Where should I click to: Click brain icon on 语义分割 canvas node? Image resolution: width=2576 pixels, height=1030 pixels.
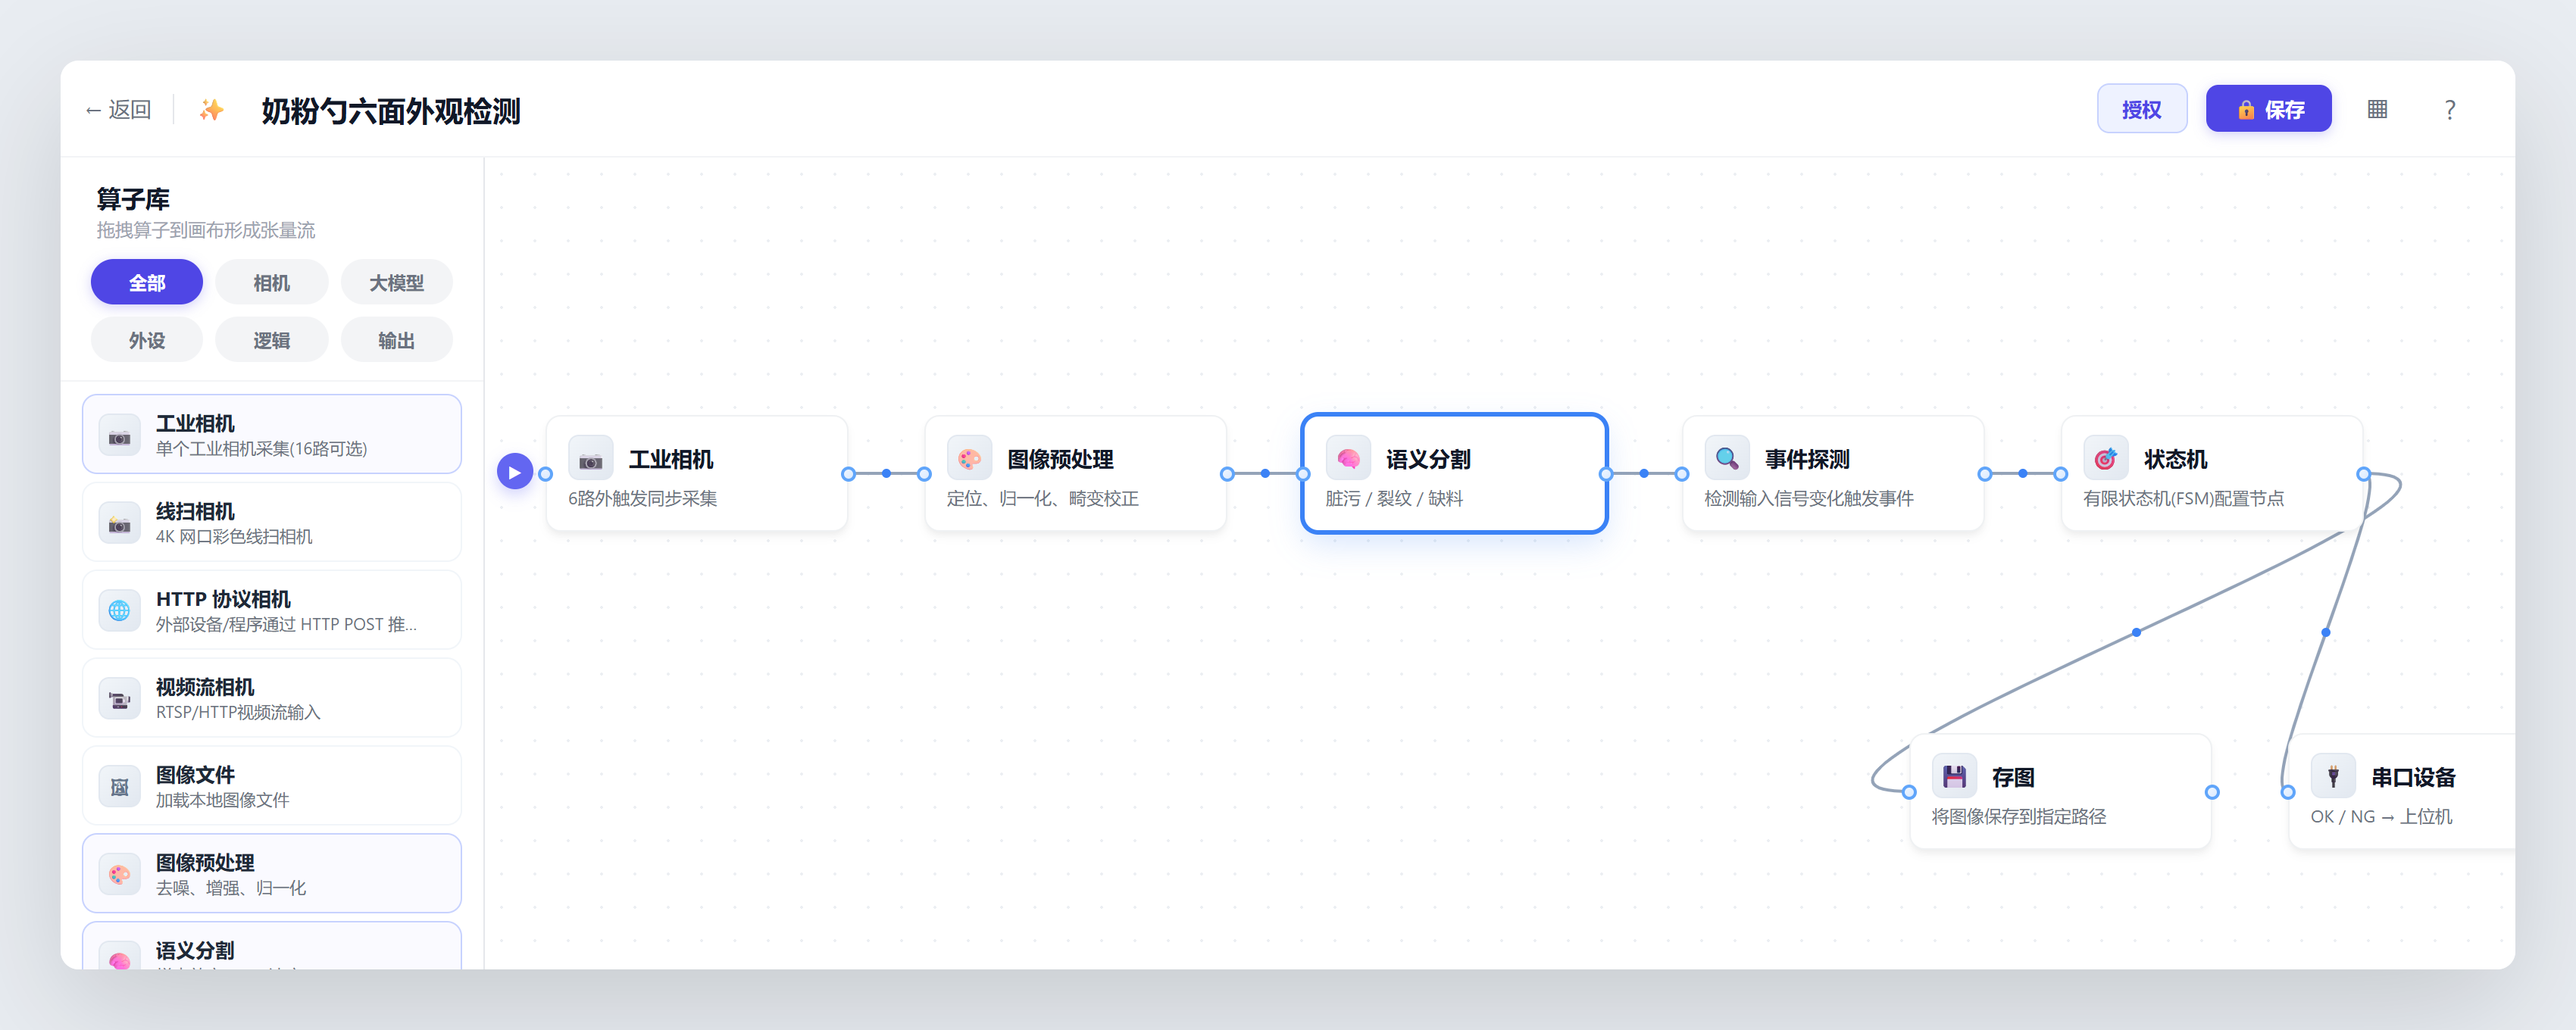(1348, 459)
